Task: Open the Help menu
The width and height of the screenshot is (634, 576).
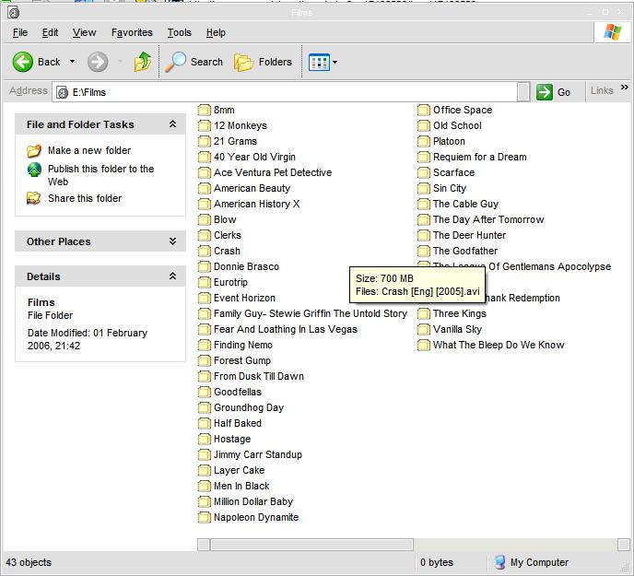Action: [216, 32]
